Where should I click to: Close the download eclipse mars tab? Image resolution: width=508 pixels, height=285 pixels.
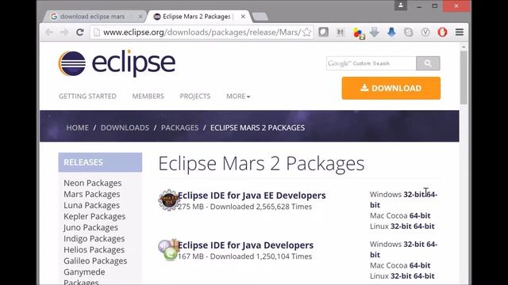140,17
